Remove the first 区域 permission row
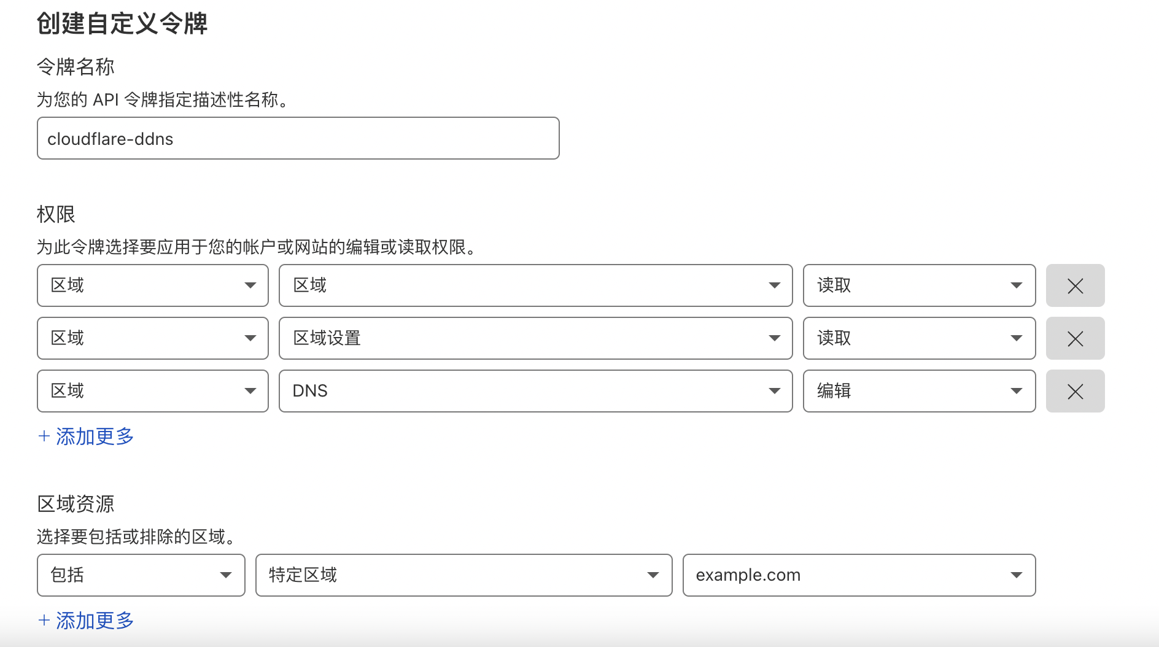 pos(1075,285)
